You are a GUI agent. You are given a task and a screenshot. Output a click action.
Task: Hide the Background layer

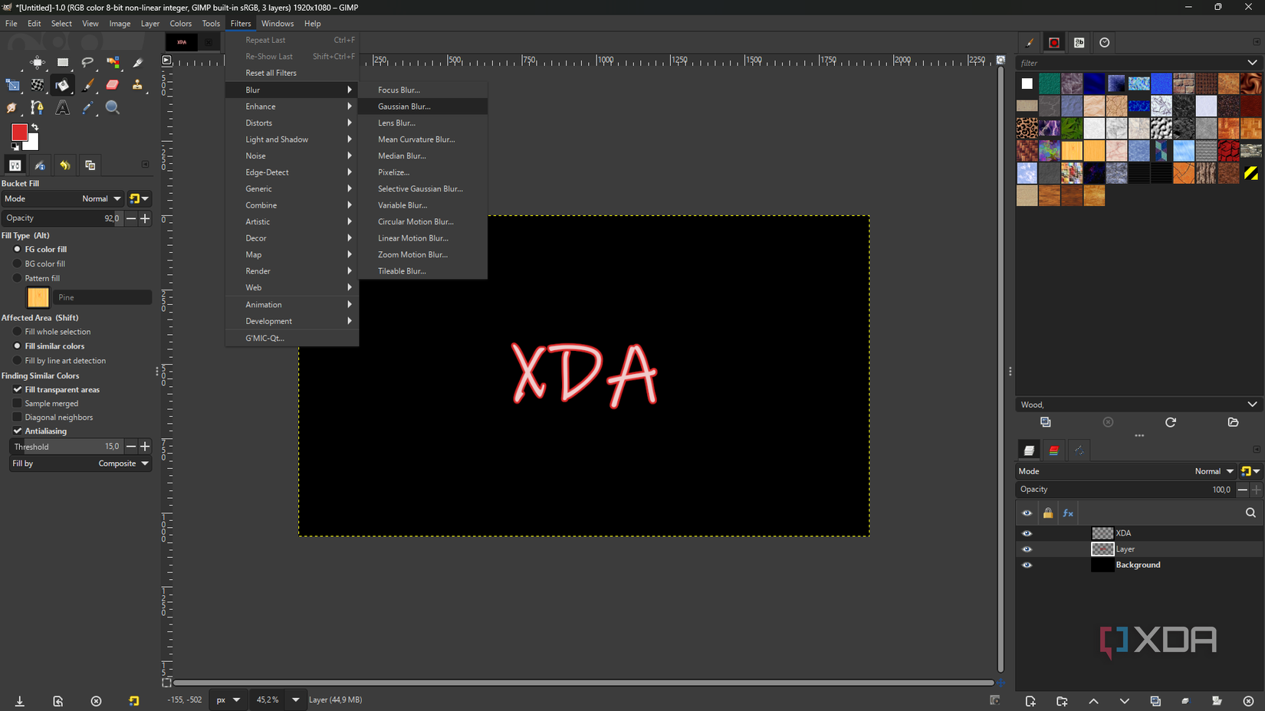click(x=1027, y=565)
